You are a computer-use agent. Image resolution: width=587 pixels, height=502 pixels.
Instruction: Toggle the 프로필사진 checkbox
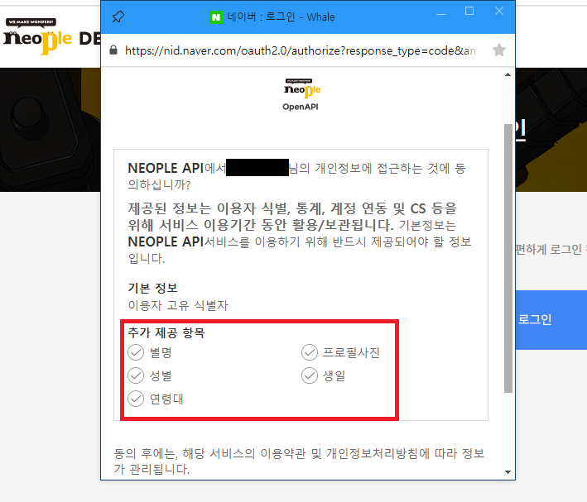(x=310, y=352)
